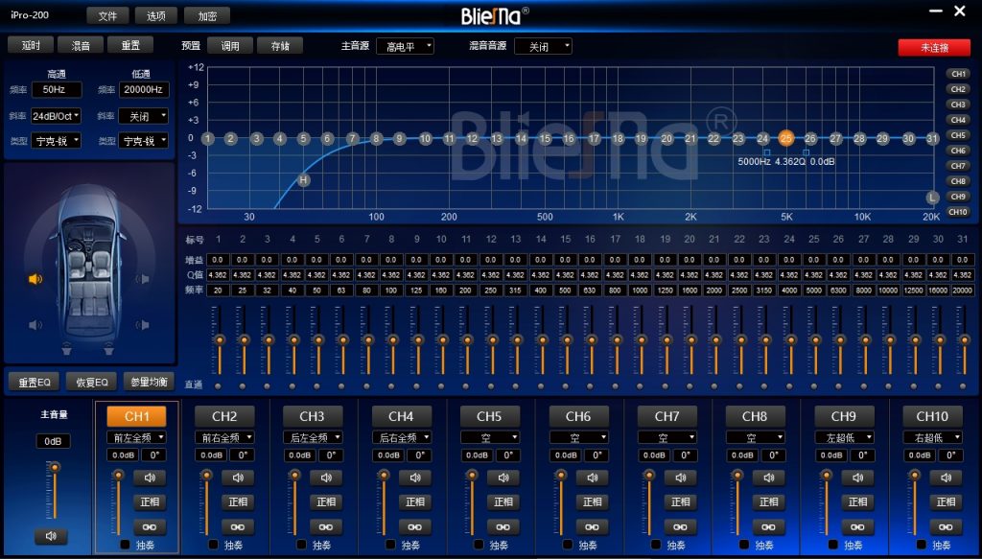Open the 主音源 高电平 dropdown
Viewport: 982px width, 559px height.
pyautogui.click(x=406, y=46)
